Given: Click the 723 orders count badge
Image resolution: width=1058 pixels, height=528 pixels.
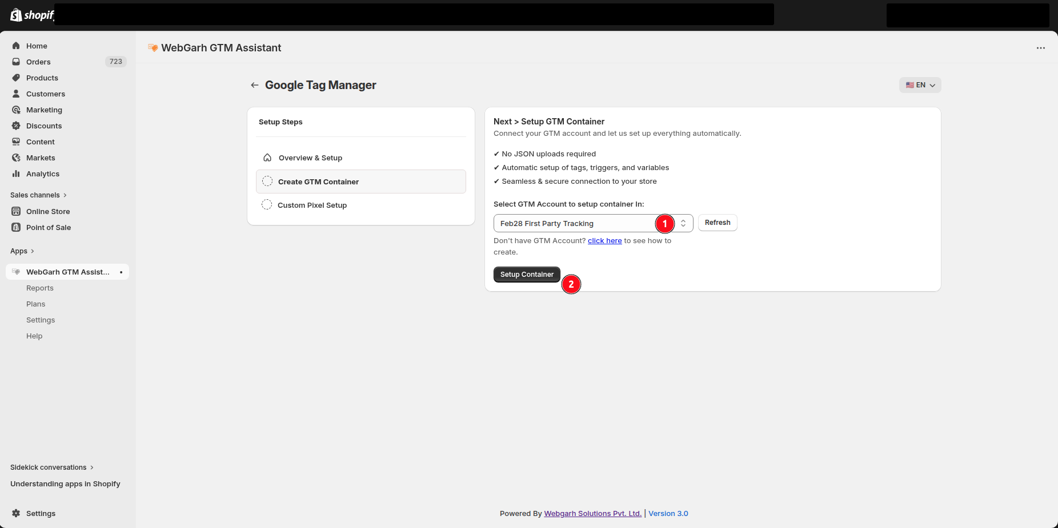Looking at the screenshot, I should (116, 62).
